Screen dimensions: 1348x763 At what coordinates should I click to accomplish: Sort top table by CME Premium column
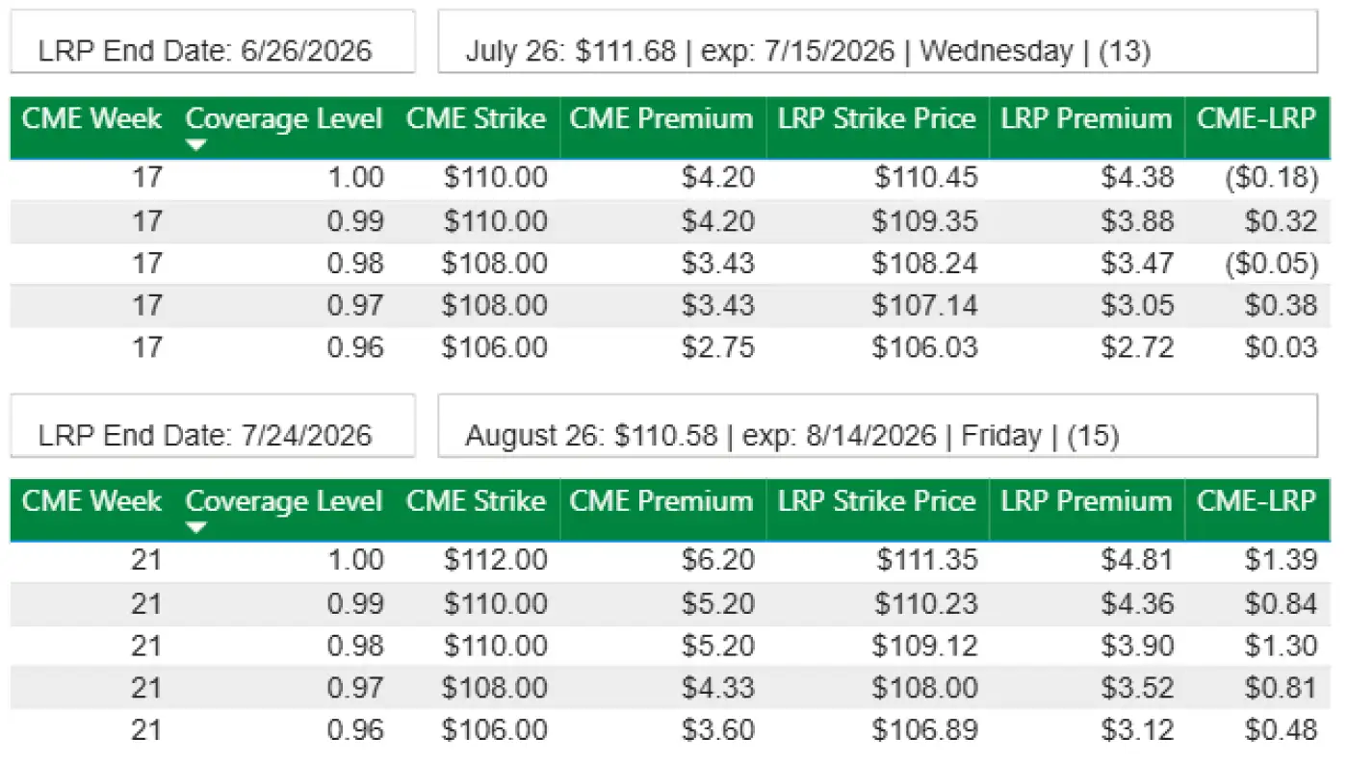coord(661,119)
